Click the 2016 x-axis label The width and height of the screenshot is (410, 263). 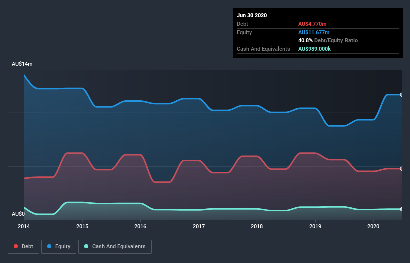(x=140, y=226)
